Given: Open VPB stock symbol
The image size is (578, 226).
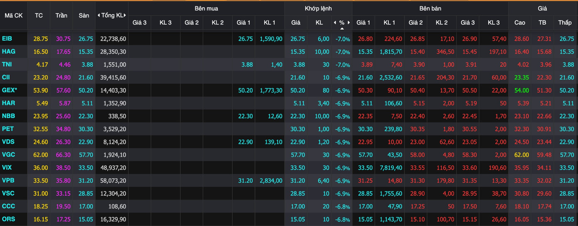Looking at the screenshot, I should (x=8, y=181).
